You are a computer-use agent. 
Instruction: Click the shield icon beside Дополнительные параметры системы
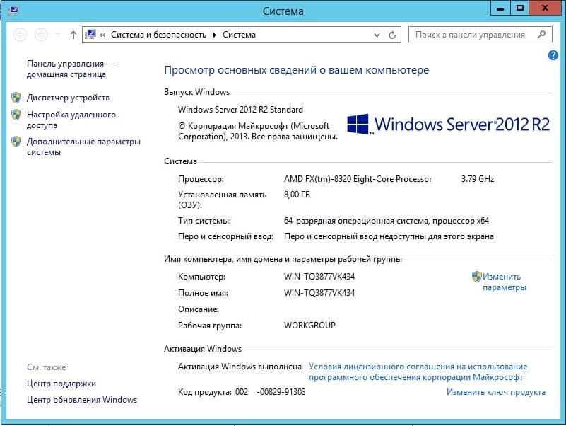click(16, 142)
